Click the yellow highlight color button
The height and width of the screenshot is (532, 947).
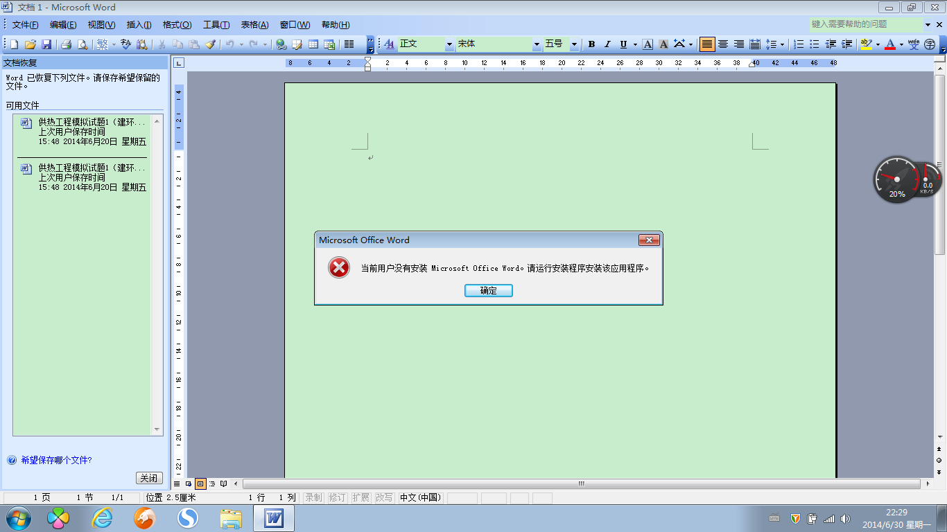pyautogui.click(x=866, y=44)
